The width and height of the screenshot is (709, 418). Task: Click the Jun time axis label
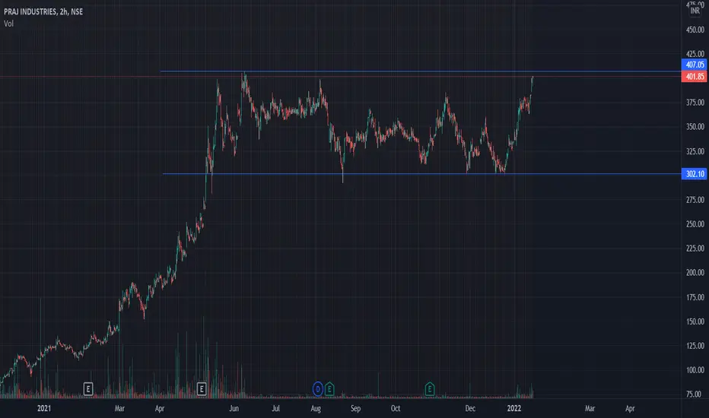tap(234, 409)
